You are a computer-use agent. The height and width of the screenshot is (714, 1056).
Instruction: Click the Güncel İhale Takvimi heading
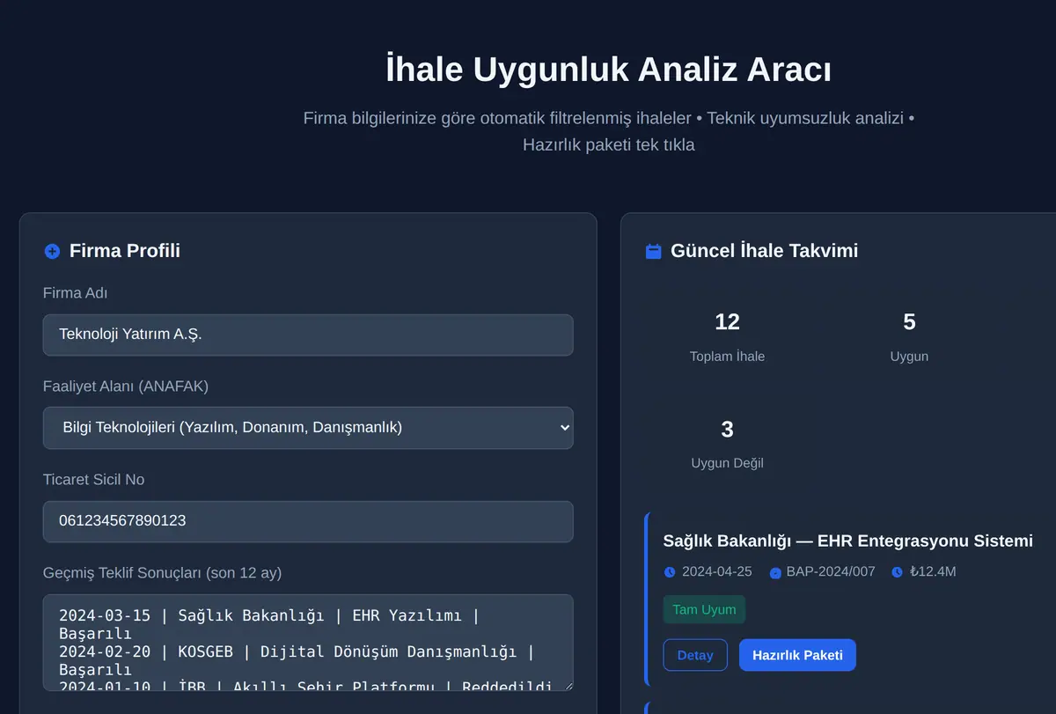(764, 251)
